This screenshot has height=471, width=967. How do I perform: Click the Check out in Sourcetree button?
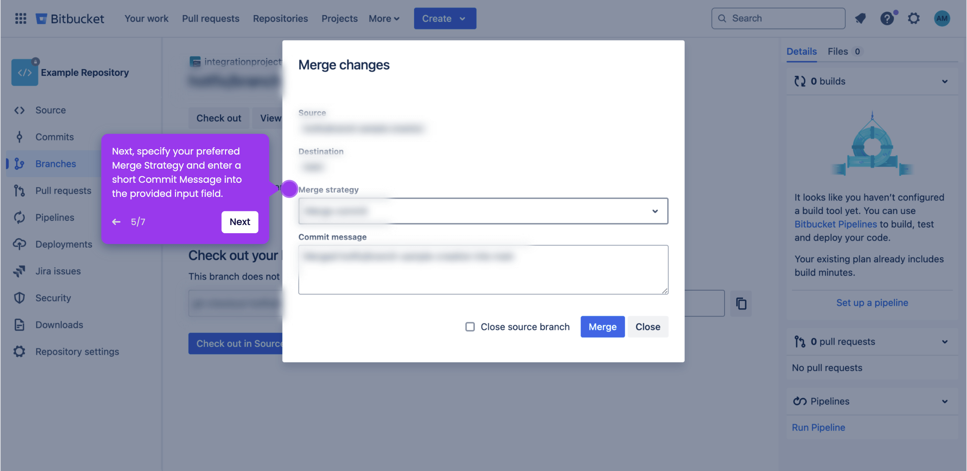(x=236, y=343)
